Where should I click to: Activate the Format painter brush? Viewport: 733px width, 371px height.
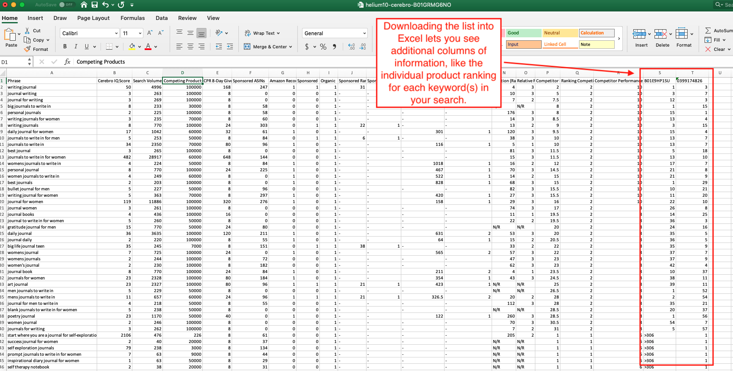pos(27,49)
